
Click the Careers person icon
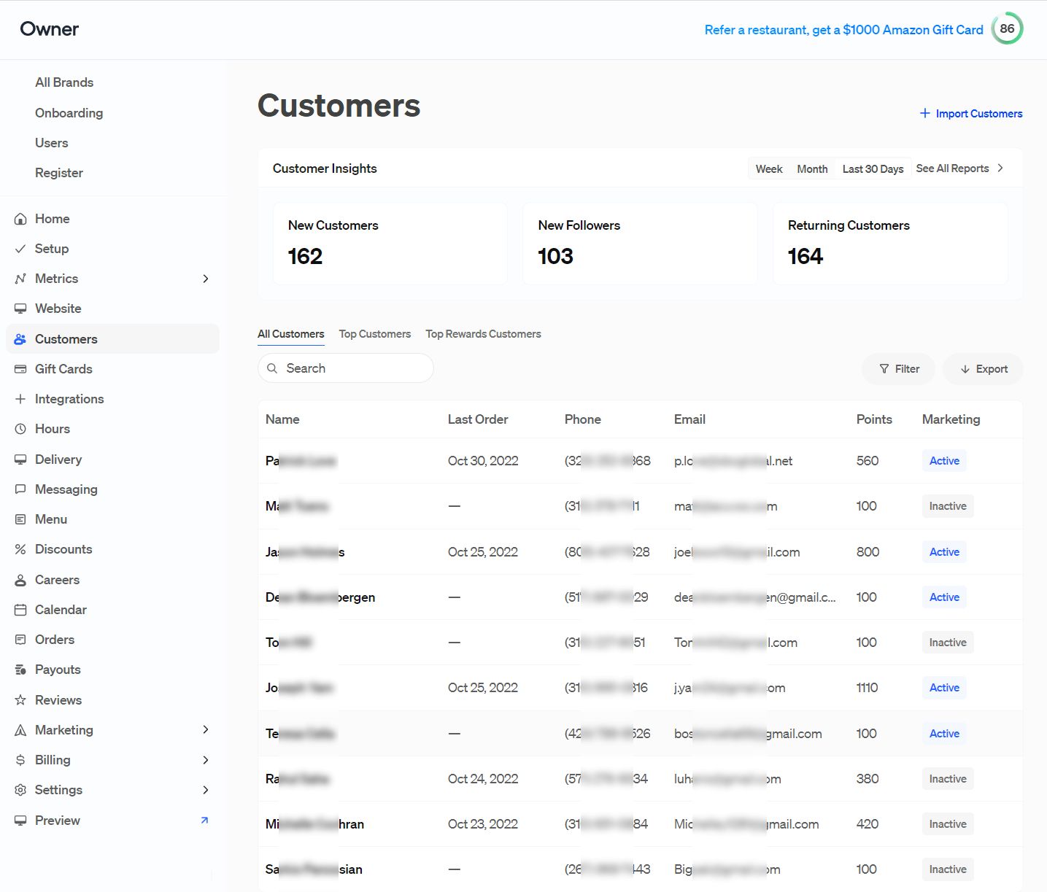pos(20,580)
